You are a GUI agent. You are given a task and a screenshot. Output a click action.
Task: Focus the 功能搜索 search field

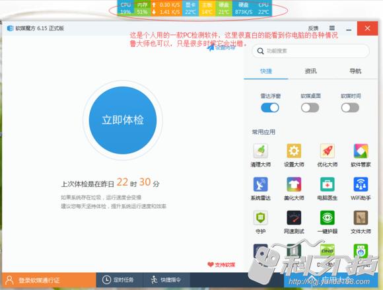[x=310, y=51]
